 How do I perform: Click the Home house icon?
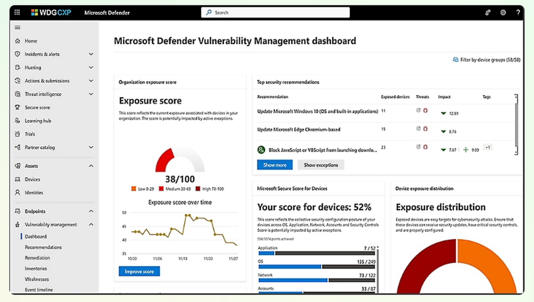[x=18, y=41]
